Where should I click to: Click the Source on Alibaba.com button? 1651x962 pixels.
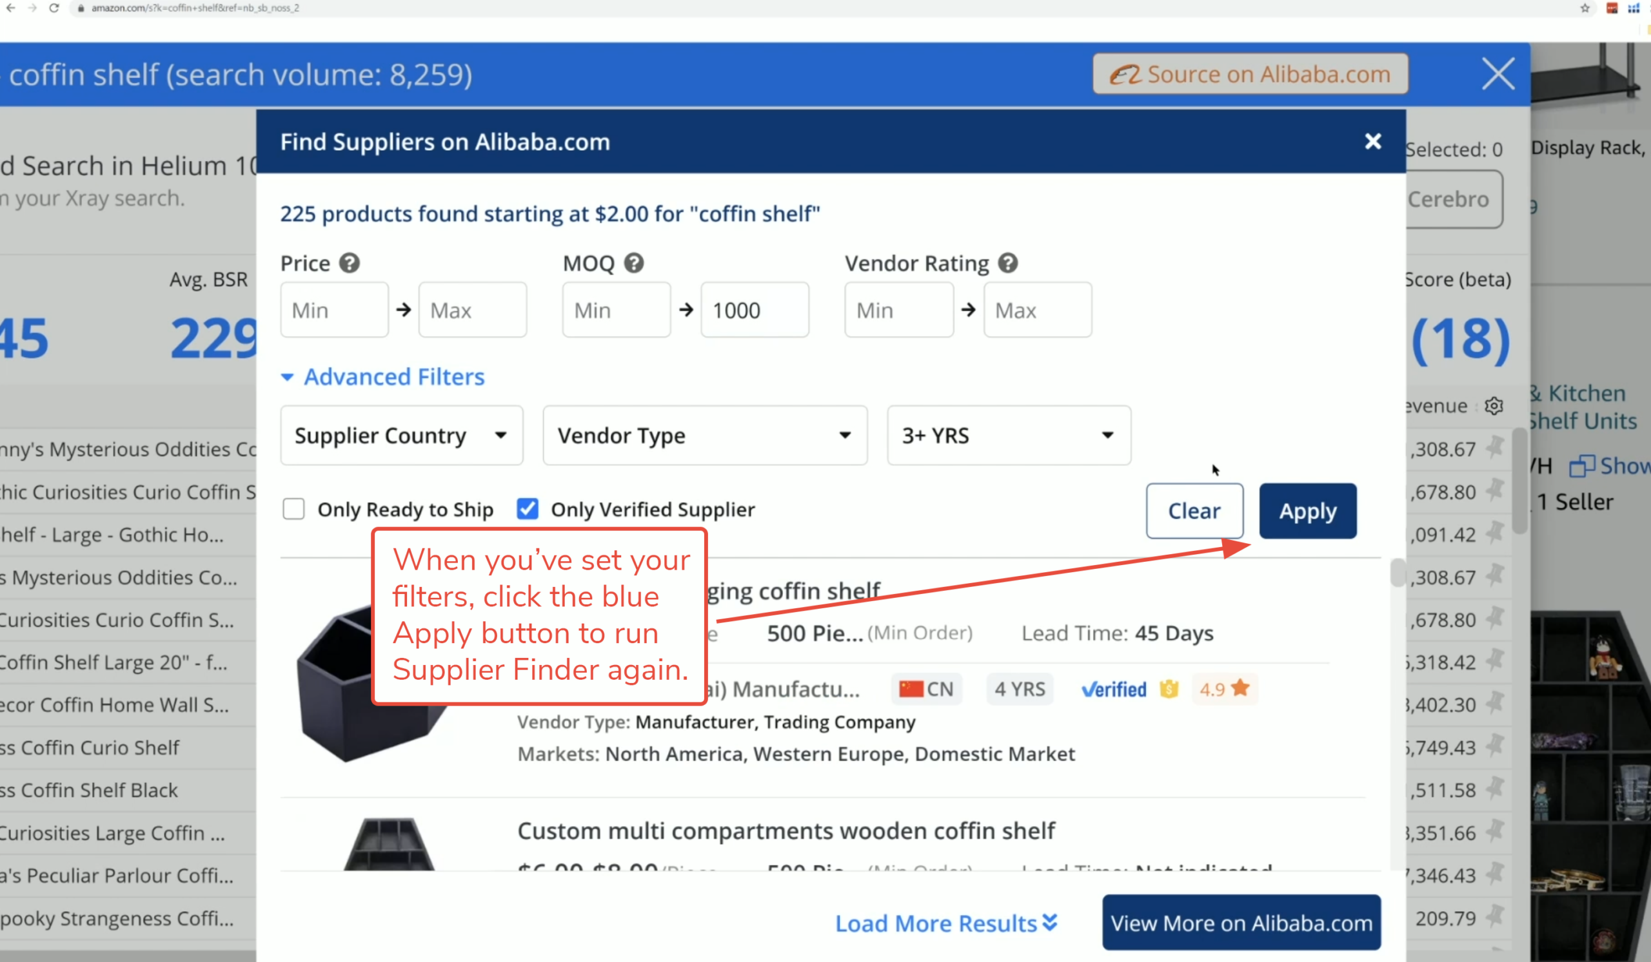pos(1249,74)
